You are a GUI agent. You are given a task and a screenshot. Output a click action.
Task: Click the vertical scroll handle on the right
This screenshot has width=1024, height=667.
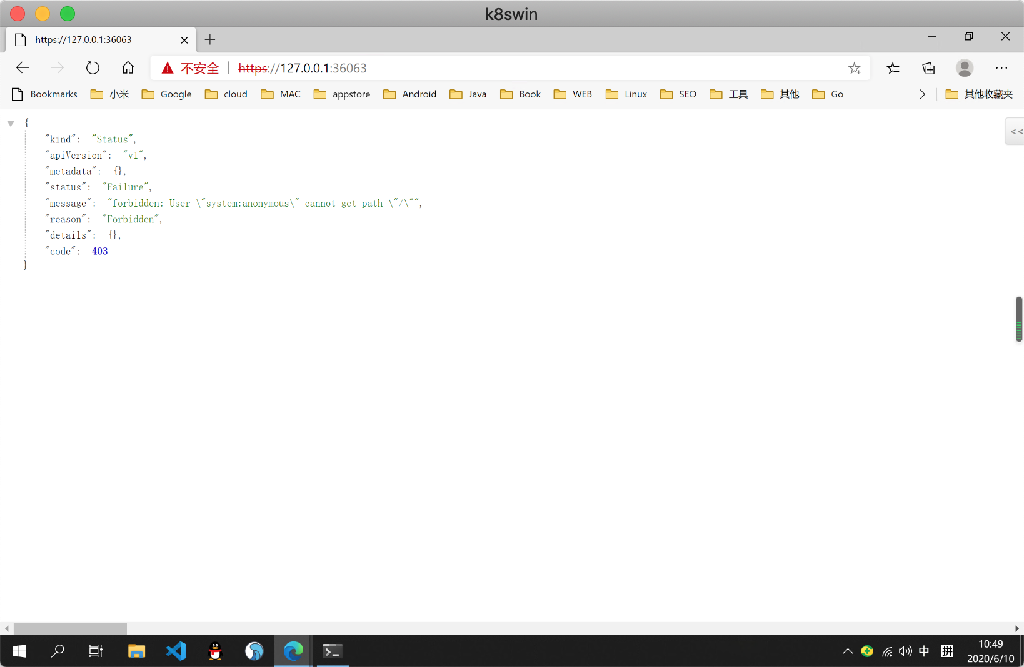point(1019,319)
